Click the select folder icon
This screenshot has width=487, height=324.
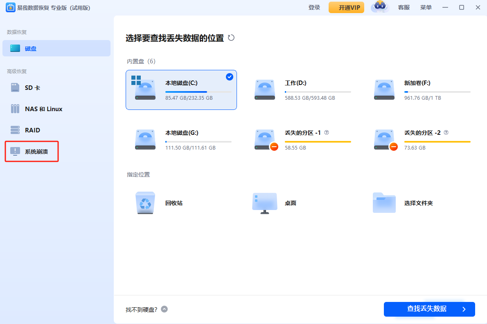pos(384,203)
